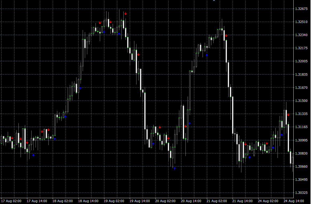Click the 21 Aug 14:00 date label
This screenshot has height=204, width=311.
242,201
